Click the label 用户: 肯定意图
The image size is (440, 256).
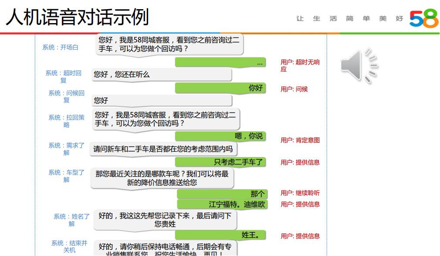click(x=300, y=140)
